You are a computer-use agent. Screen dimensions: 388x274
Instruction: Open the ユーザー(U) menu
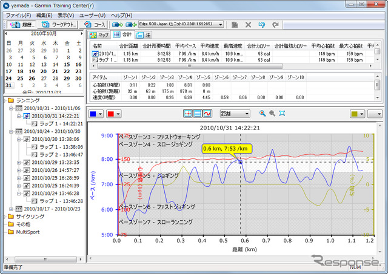(x=92, y=15)
